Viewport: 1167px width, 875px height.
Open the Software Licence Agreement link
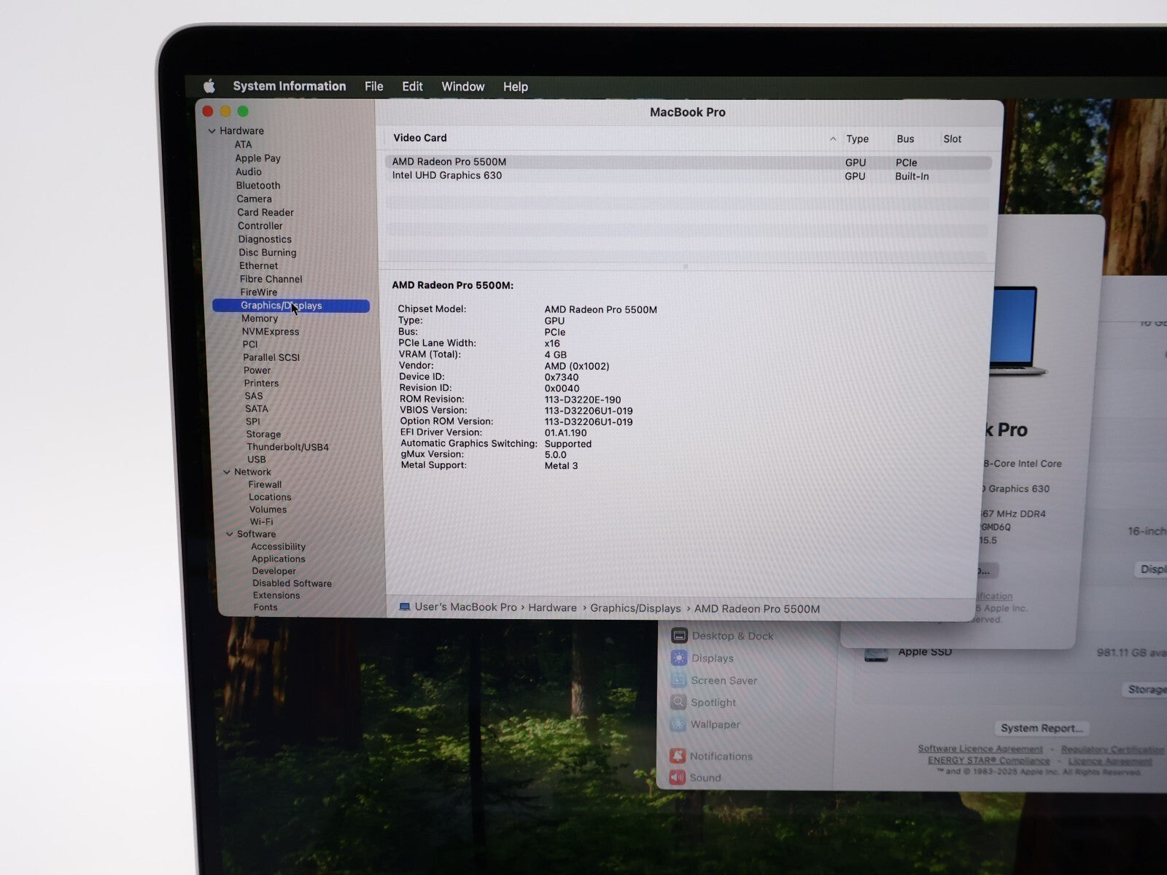[980, 749]
